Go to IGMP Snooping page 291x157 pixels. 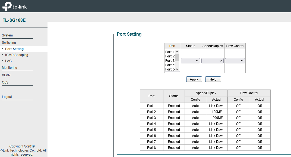17,55
